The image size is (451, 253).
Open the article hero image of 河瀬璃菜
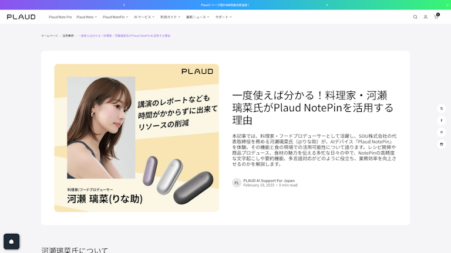tap(137, 138)
